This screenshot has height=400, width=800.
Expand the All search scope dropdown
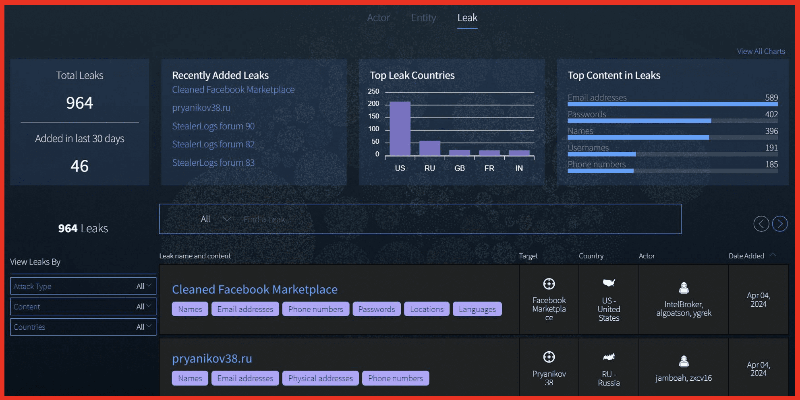pos(216,219)
